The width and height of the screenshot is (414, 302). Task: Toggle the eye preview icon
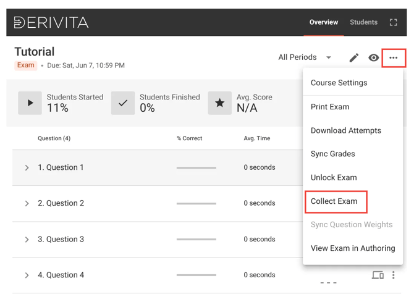click(373, 58)
